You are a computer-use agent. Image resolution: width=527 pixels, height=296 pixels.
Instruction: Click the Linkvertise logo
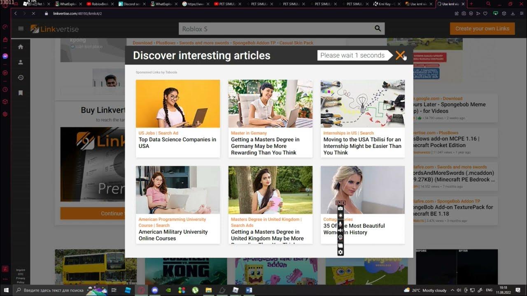[54, 29]
